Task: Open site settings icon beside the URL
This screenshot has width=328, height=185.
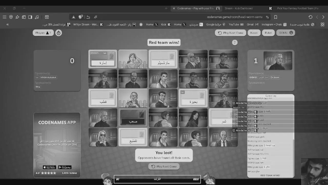Action: coord(267,17)
